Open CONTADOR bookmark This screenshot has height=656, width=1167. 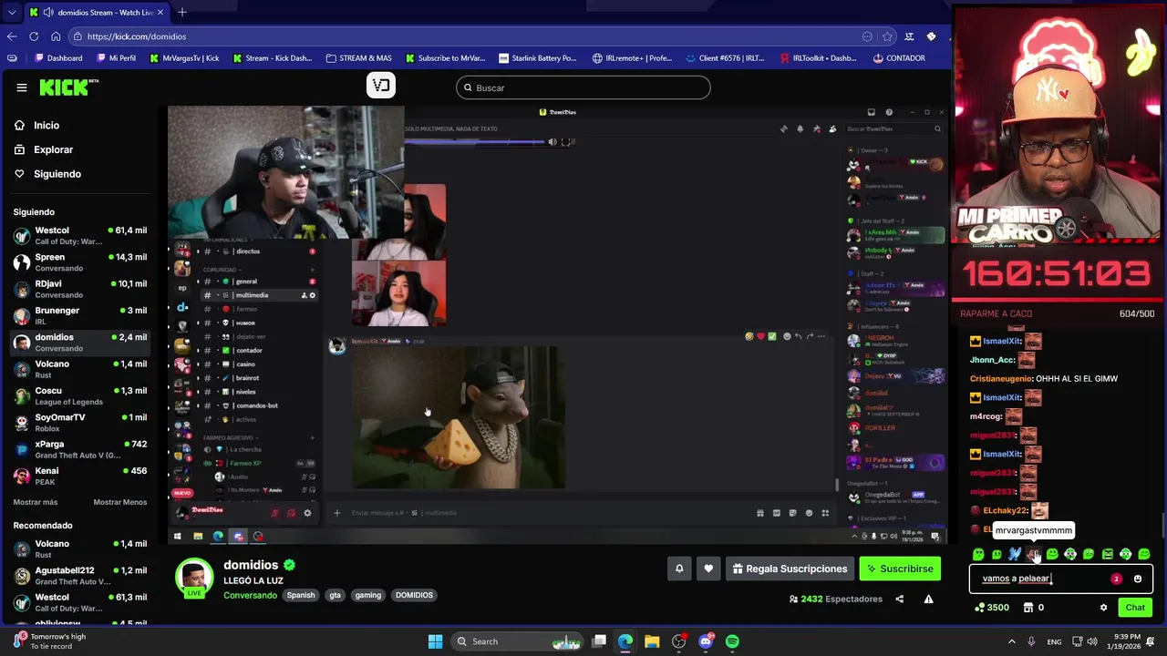coord(898,58)
